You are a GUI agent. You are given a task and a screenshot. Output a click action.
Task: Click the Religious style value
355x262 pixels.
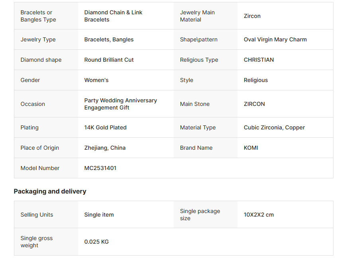click(x=256, y=80)
